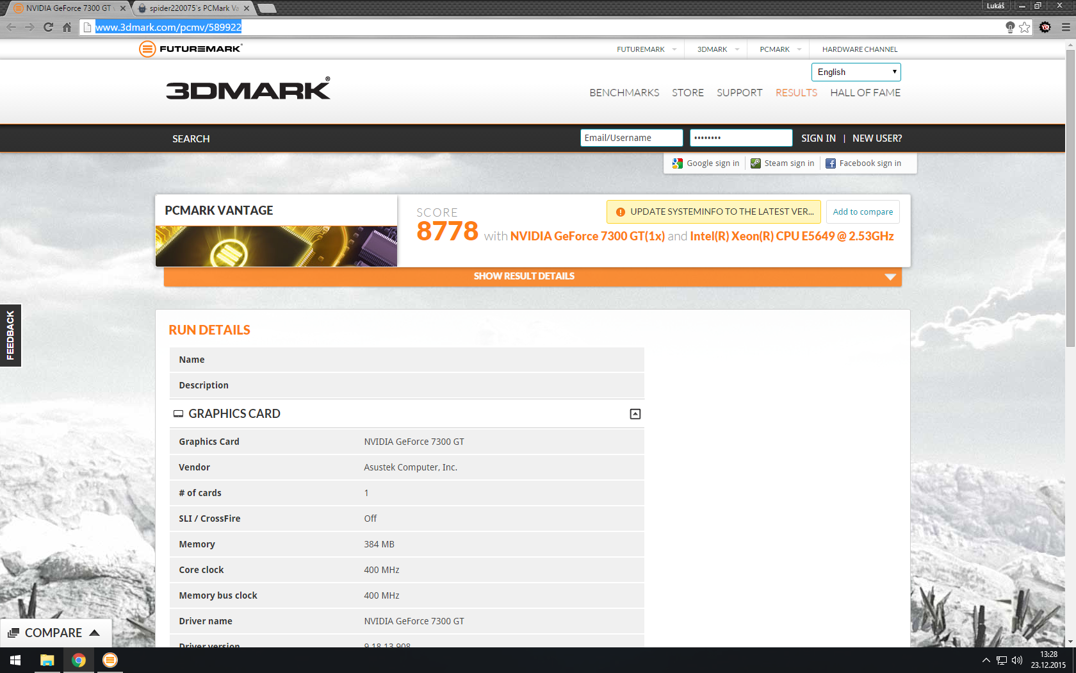The width and height of the screenshot is (1076, 673).
Task: Click the 384 MB memory value
Action: 379,544
